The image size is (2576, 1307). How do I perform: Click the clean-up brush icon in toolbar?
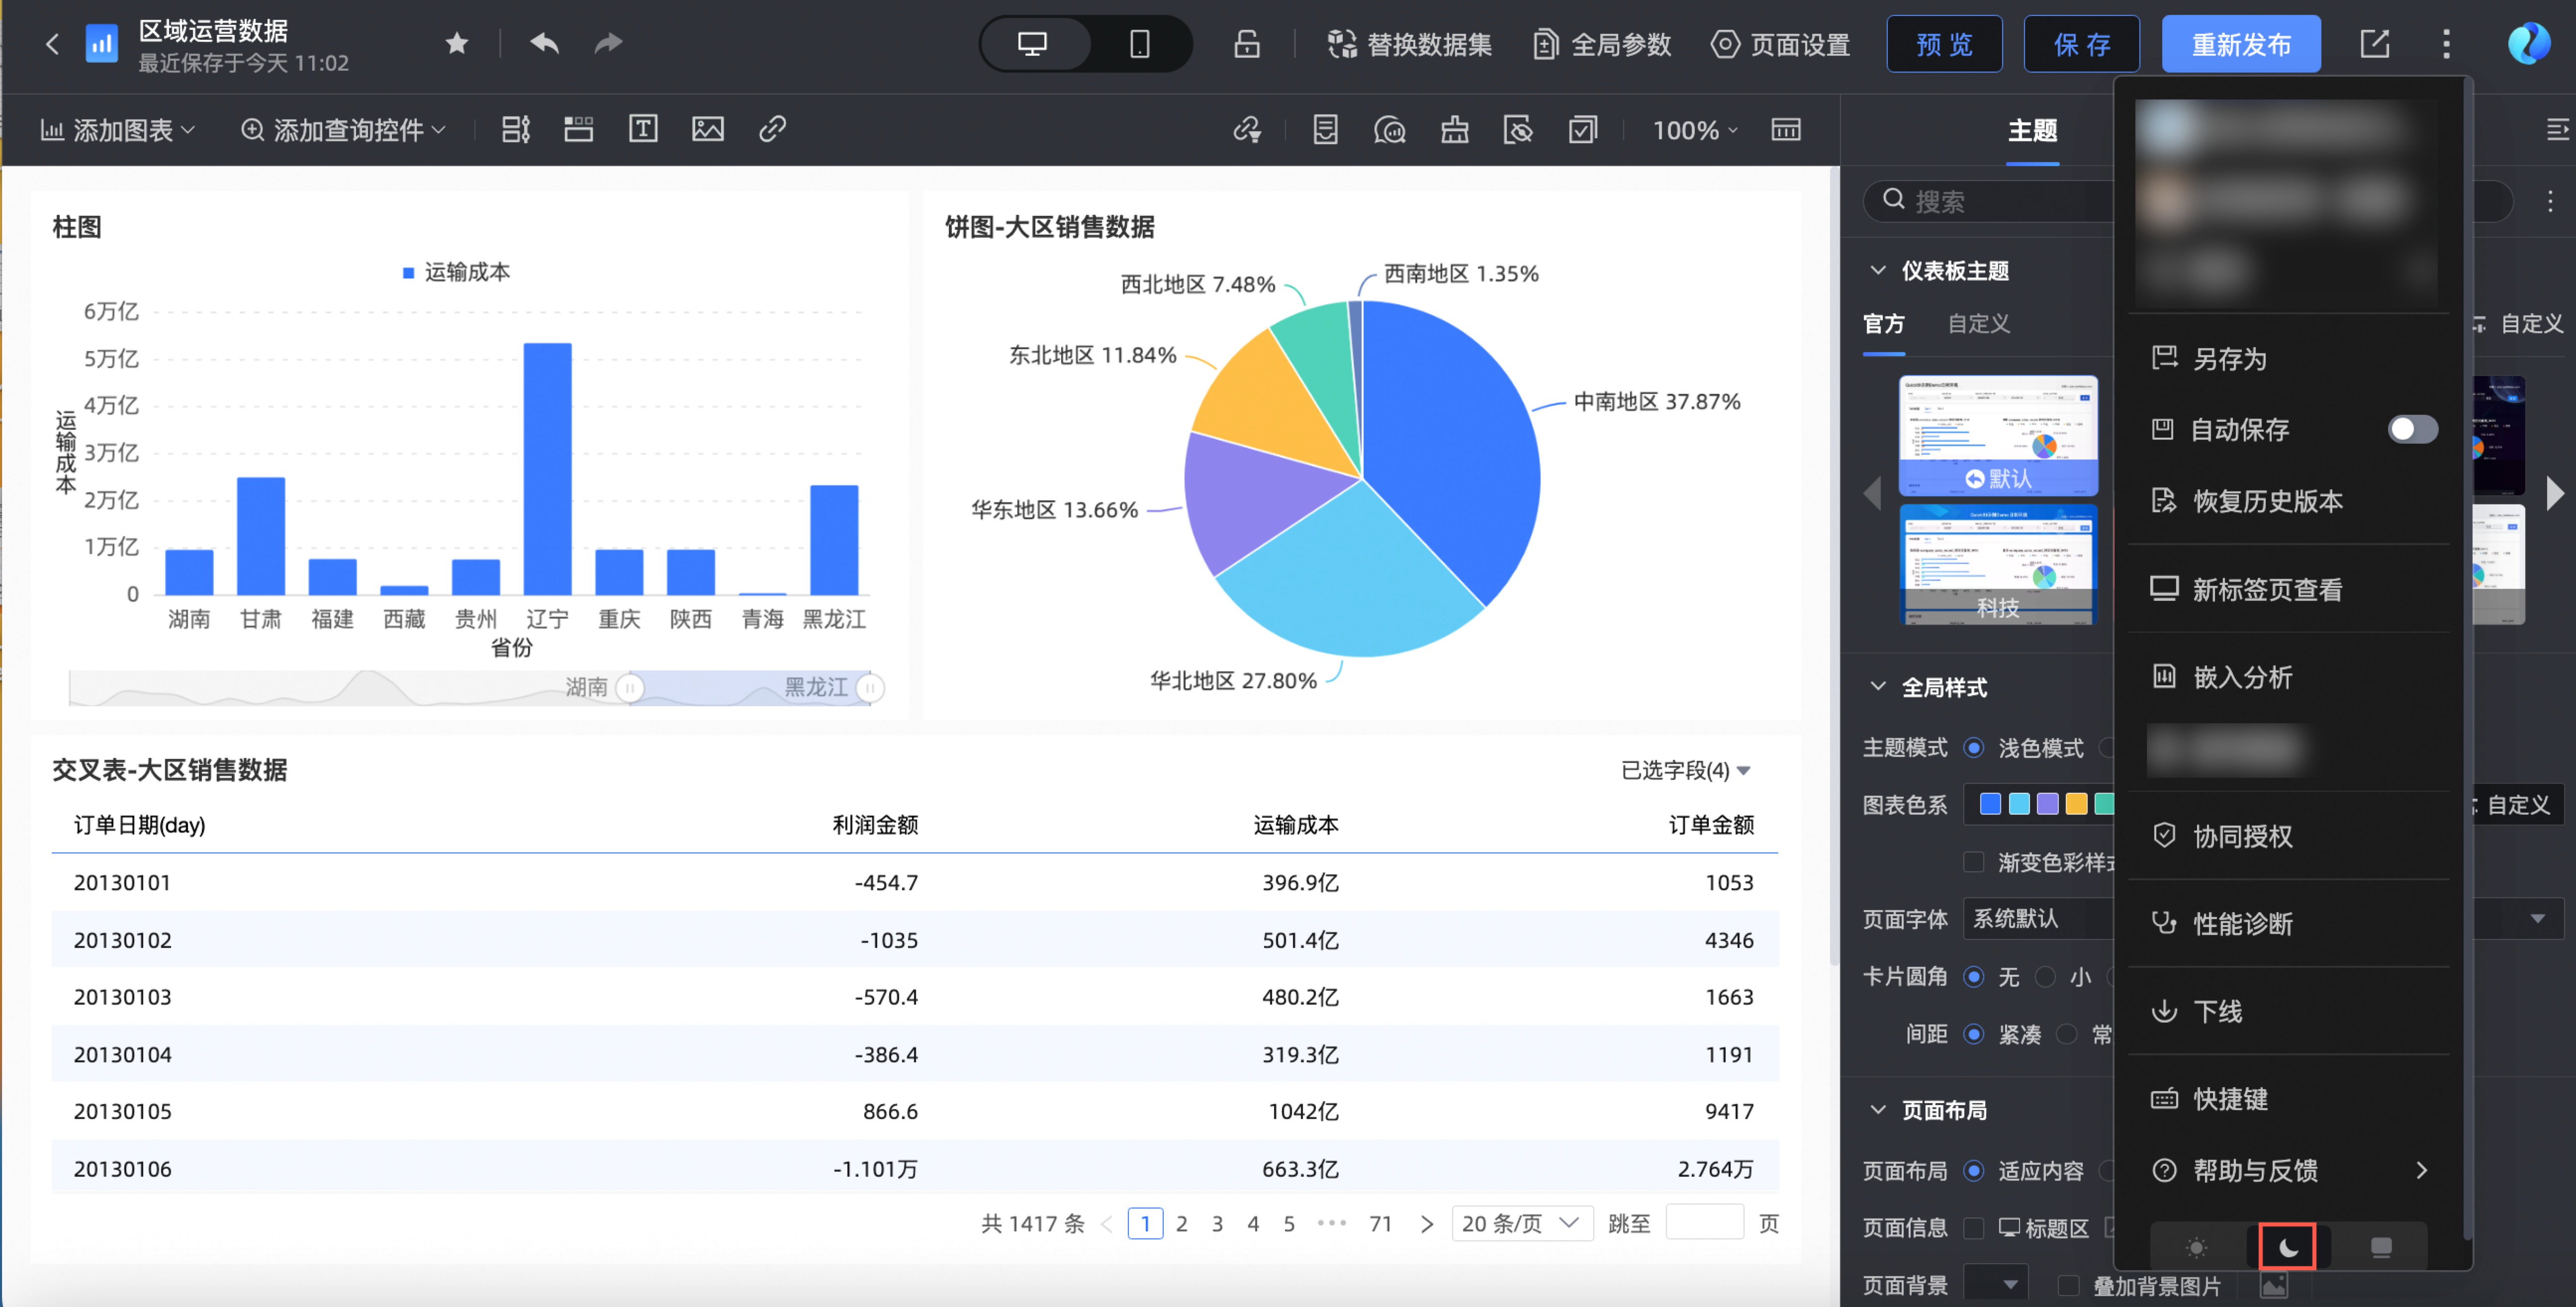click(1454, 130)
